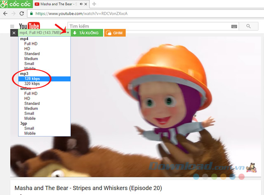This screenshot has height=195, width=264.
Task: Open a new tab with the plus button
Action: pos(94,4)
